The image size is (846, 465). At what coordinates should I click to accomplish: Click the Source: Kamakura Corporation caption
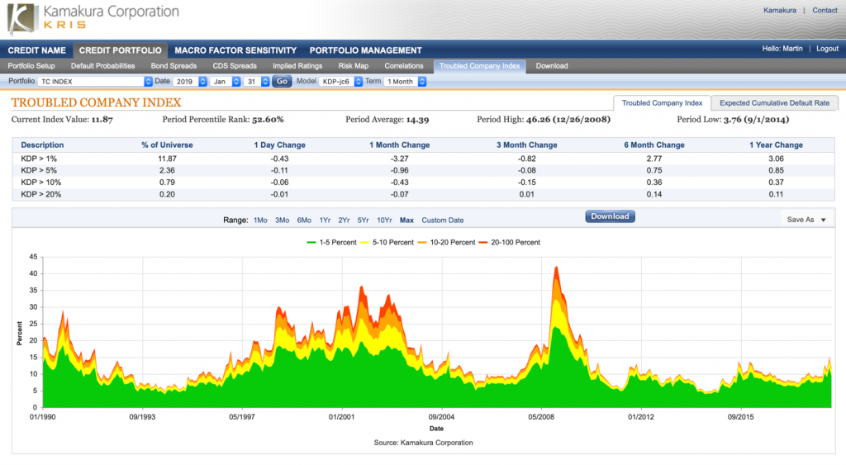[423, 443]
